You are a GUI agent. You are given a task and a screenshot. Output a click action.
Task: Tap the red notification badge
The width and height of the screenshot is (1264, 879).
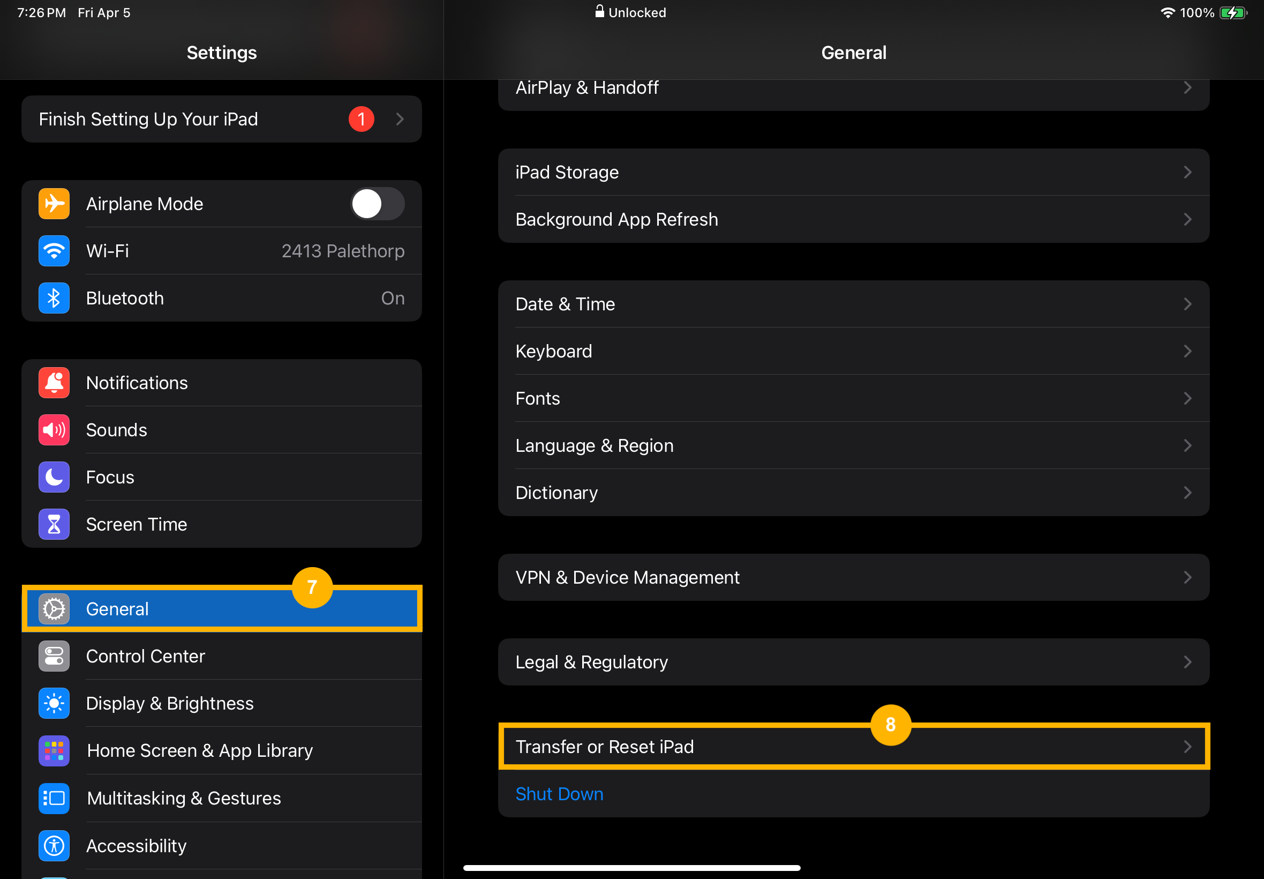tap(362, 119)
